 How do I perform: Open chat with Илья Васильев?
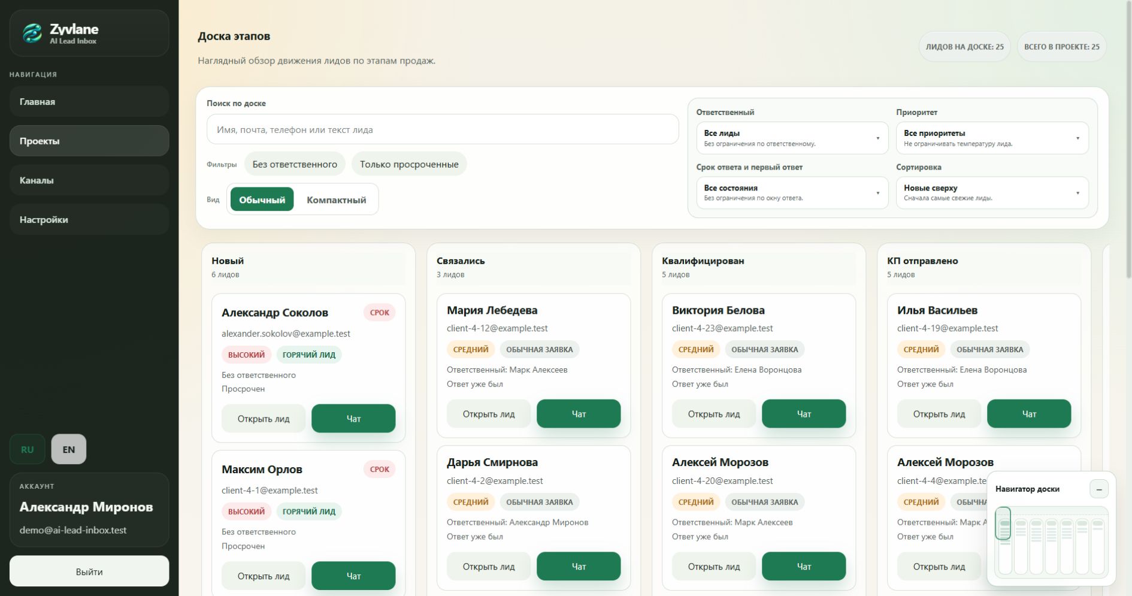tap(1029, 414)
